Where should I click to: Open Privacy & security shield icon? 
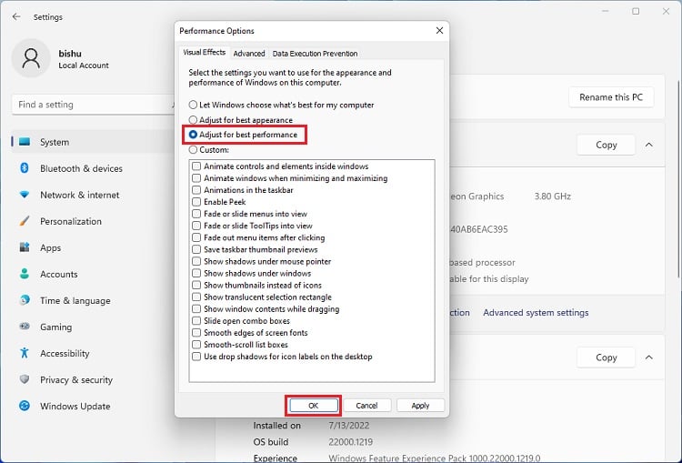25,379
